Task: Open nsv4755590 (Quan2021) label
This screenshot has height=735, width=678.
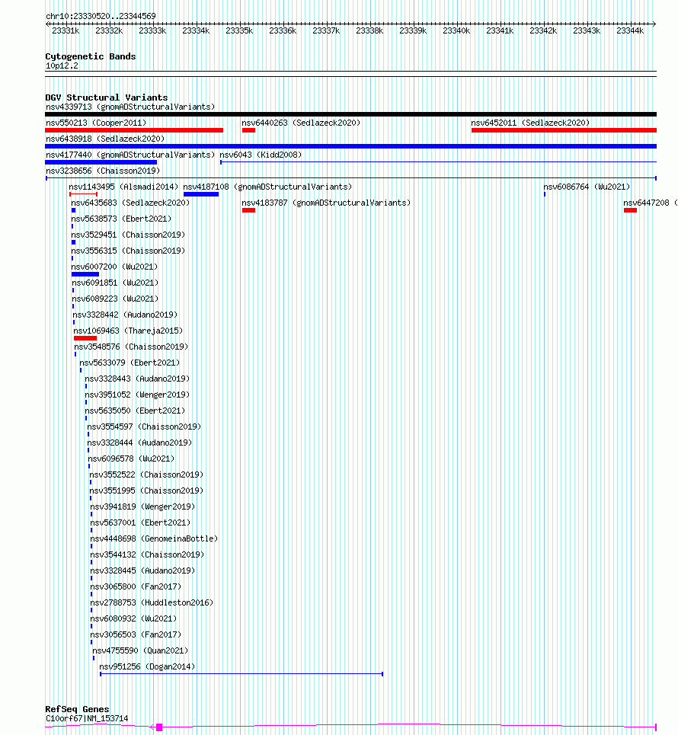Action: click(x=140, y=650)
